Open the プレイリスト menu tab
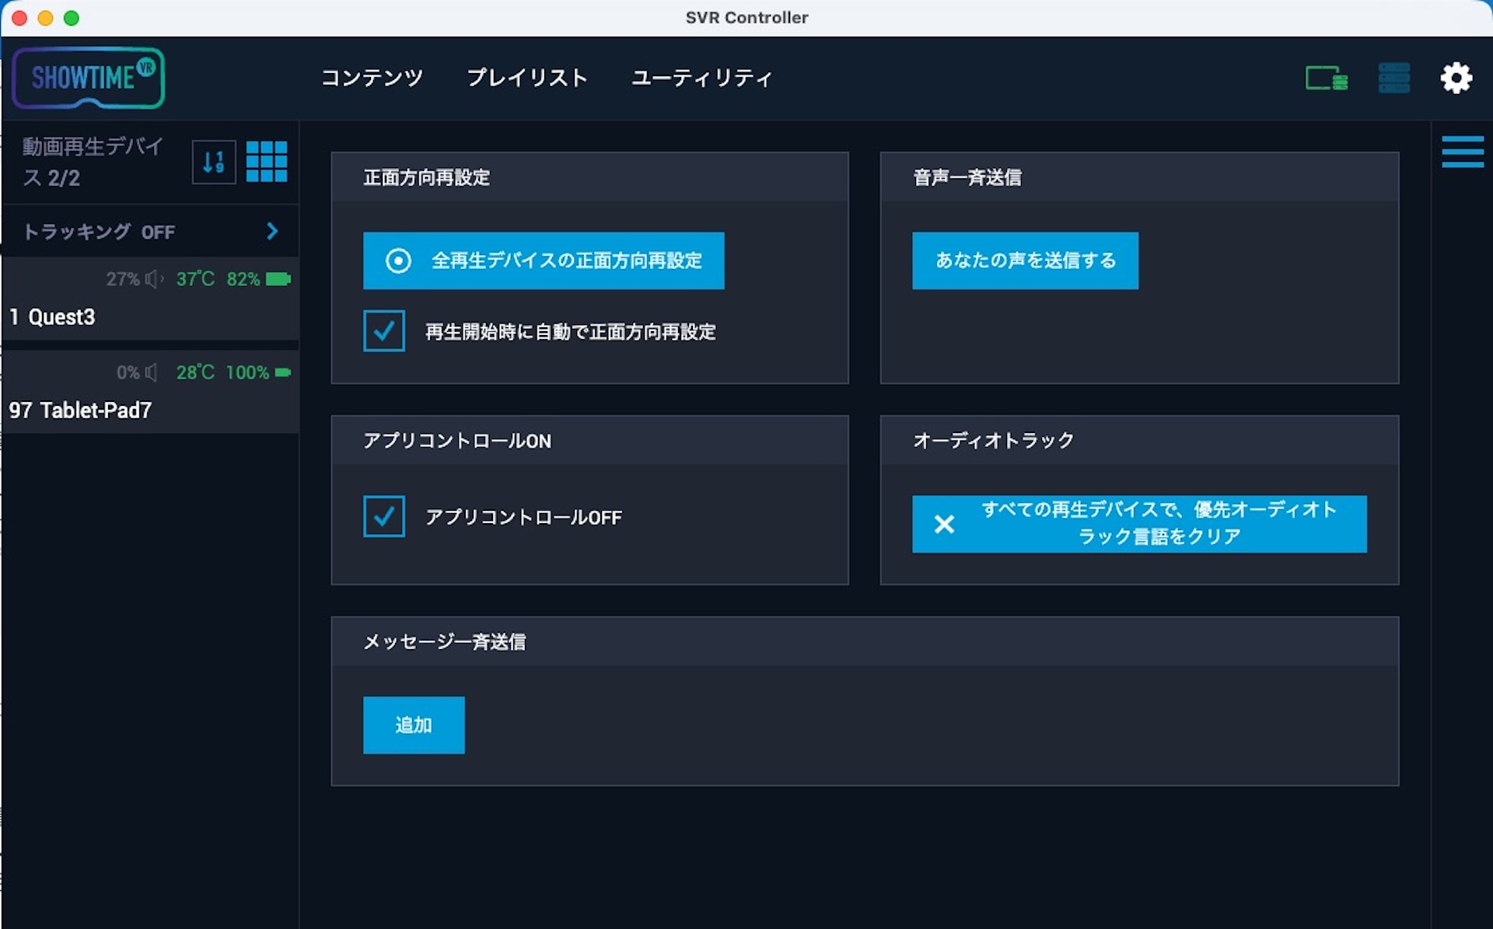 (527, 78)
